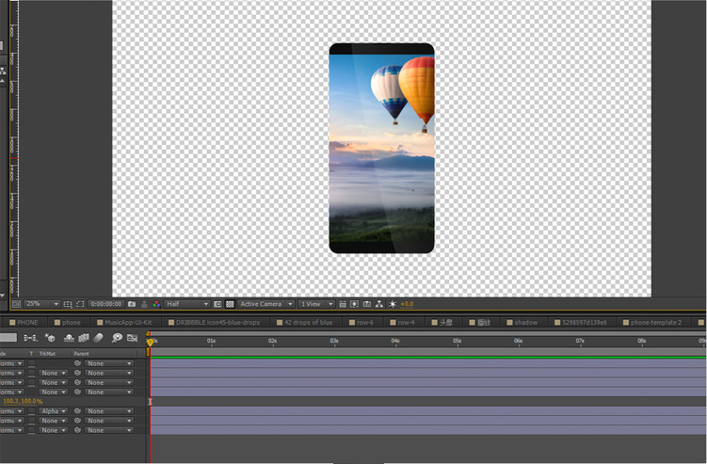
Task: Open the Alpha track matte dropdown
Action: point(53,411)
